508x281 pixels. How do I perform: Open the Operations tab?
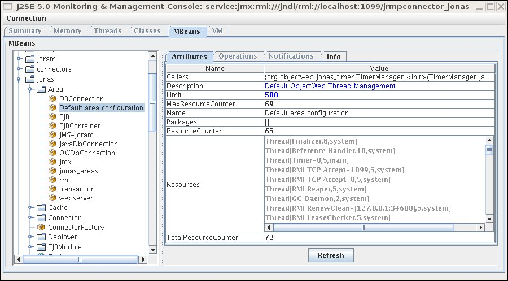coord(238,56)
